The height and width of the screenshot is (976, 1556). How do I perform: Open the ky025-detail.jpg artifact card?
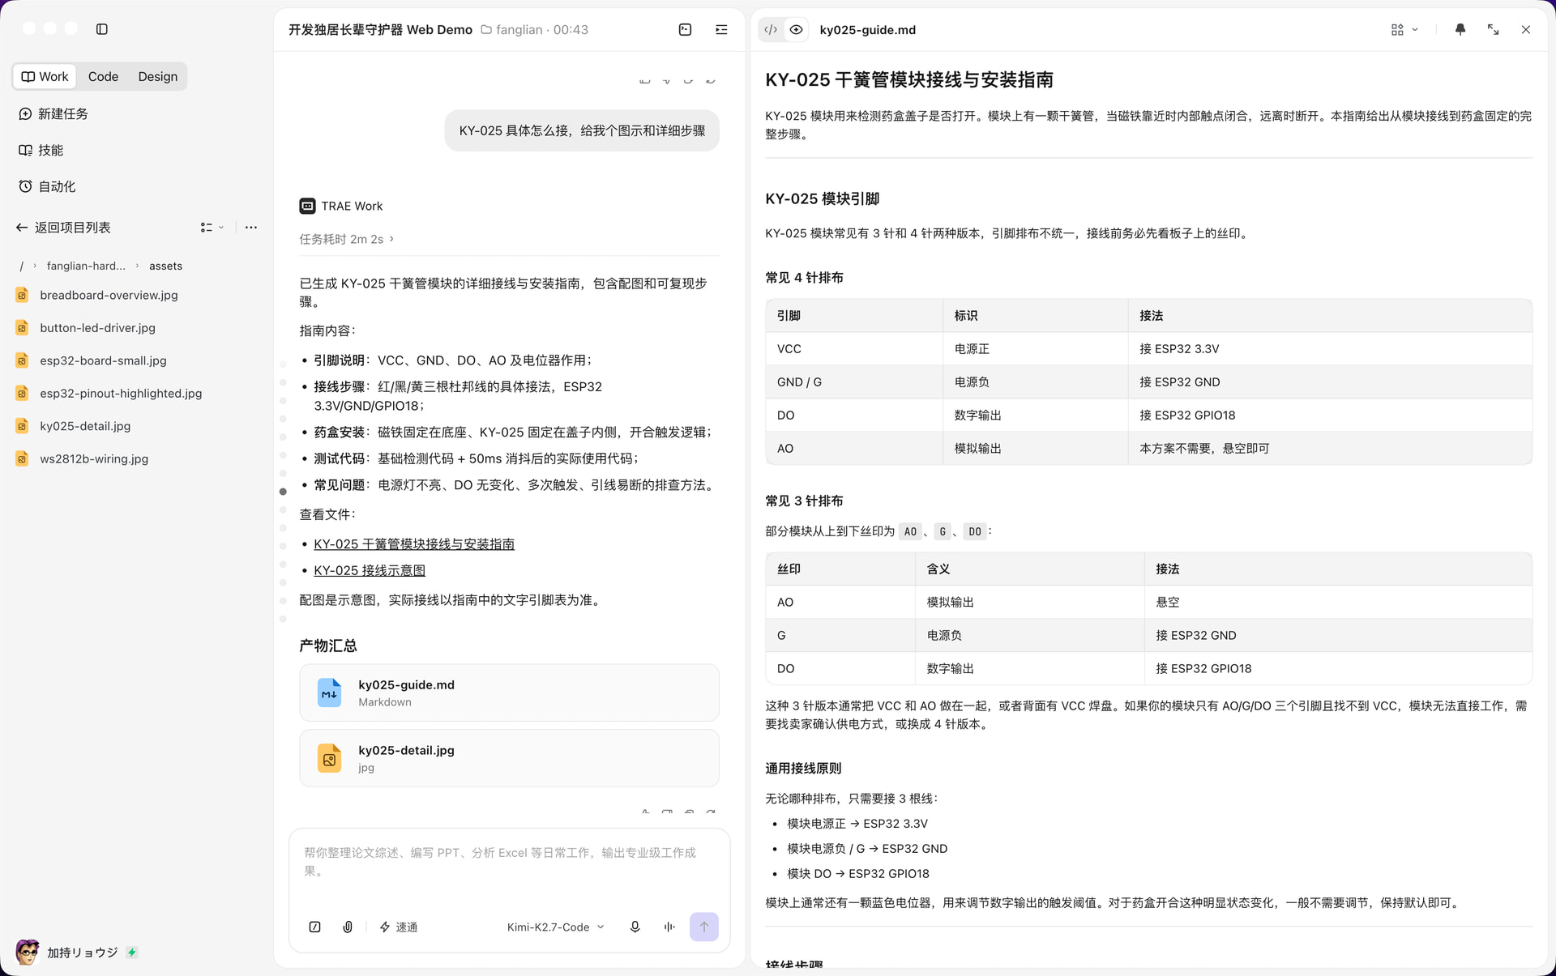(509, 759)
